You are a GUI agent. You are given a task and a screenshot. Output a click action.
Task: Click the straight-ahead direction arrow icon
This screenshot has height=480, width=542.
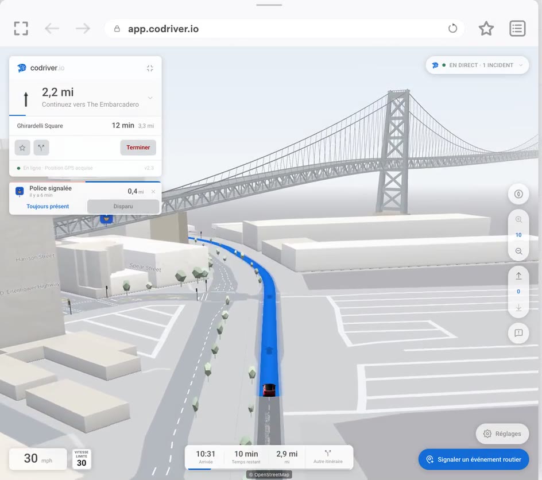coord(26,99)
